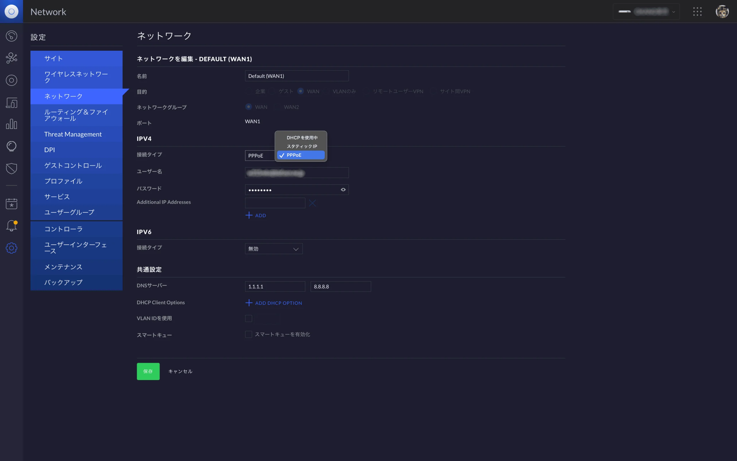
Task: Expand the site selector dropdown at top
Action: pyautogui.click(x=646, y=12)
